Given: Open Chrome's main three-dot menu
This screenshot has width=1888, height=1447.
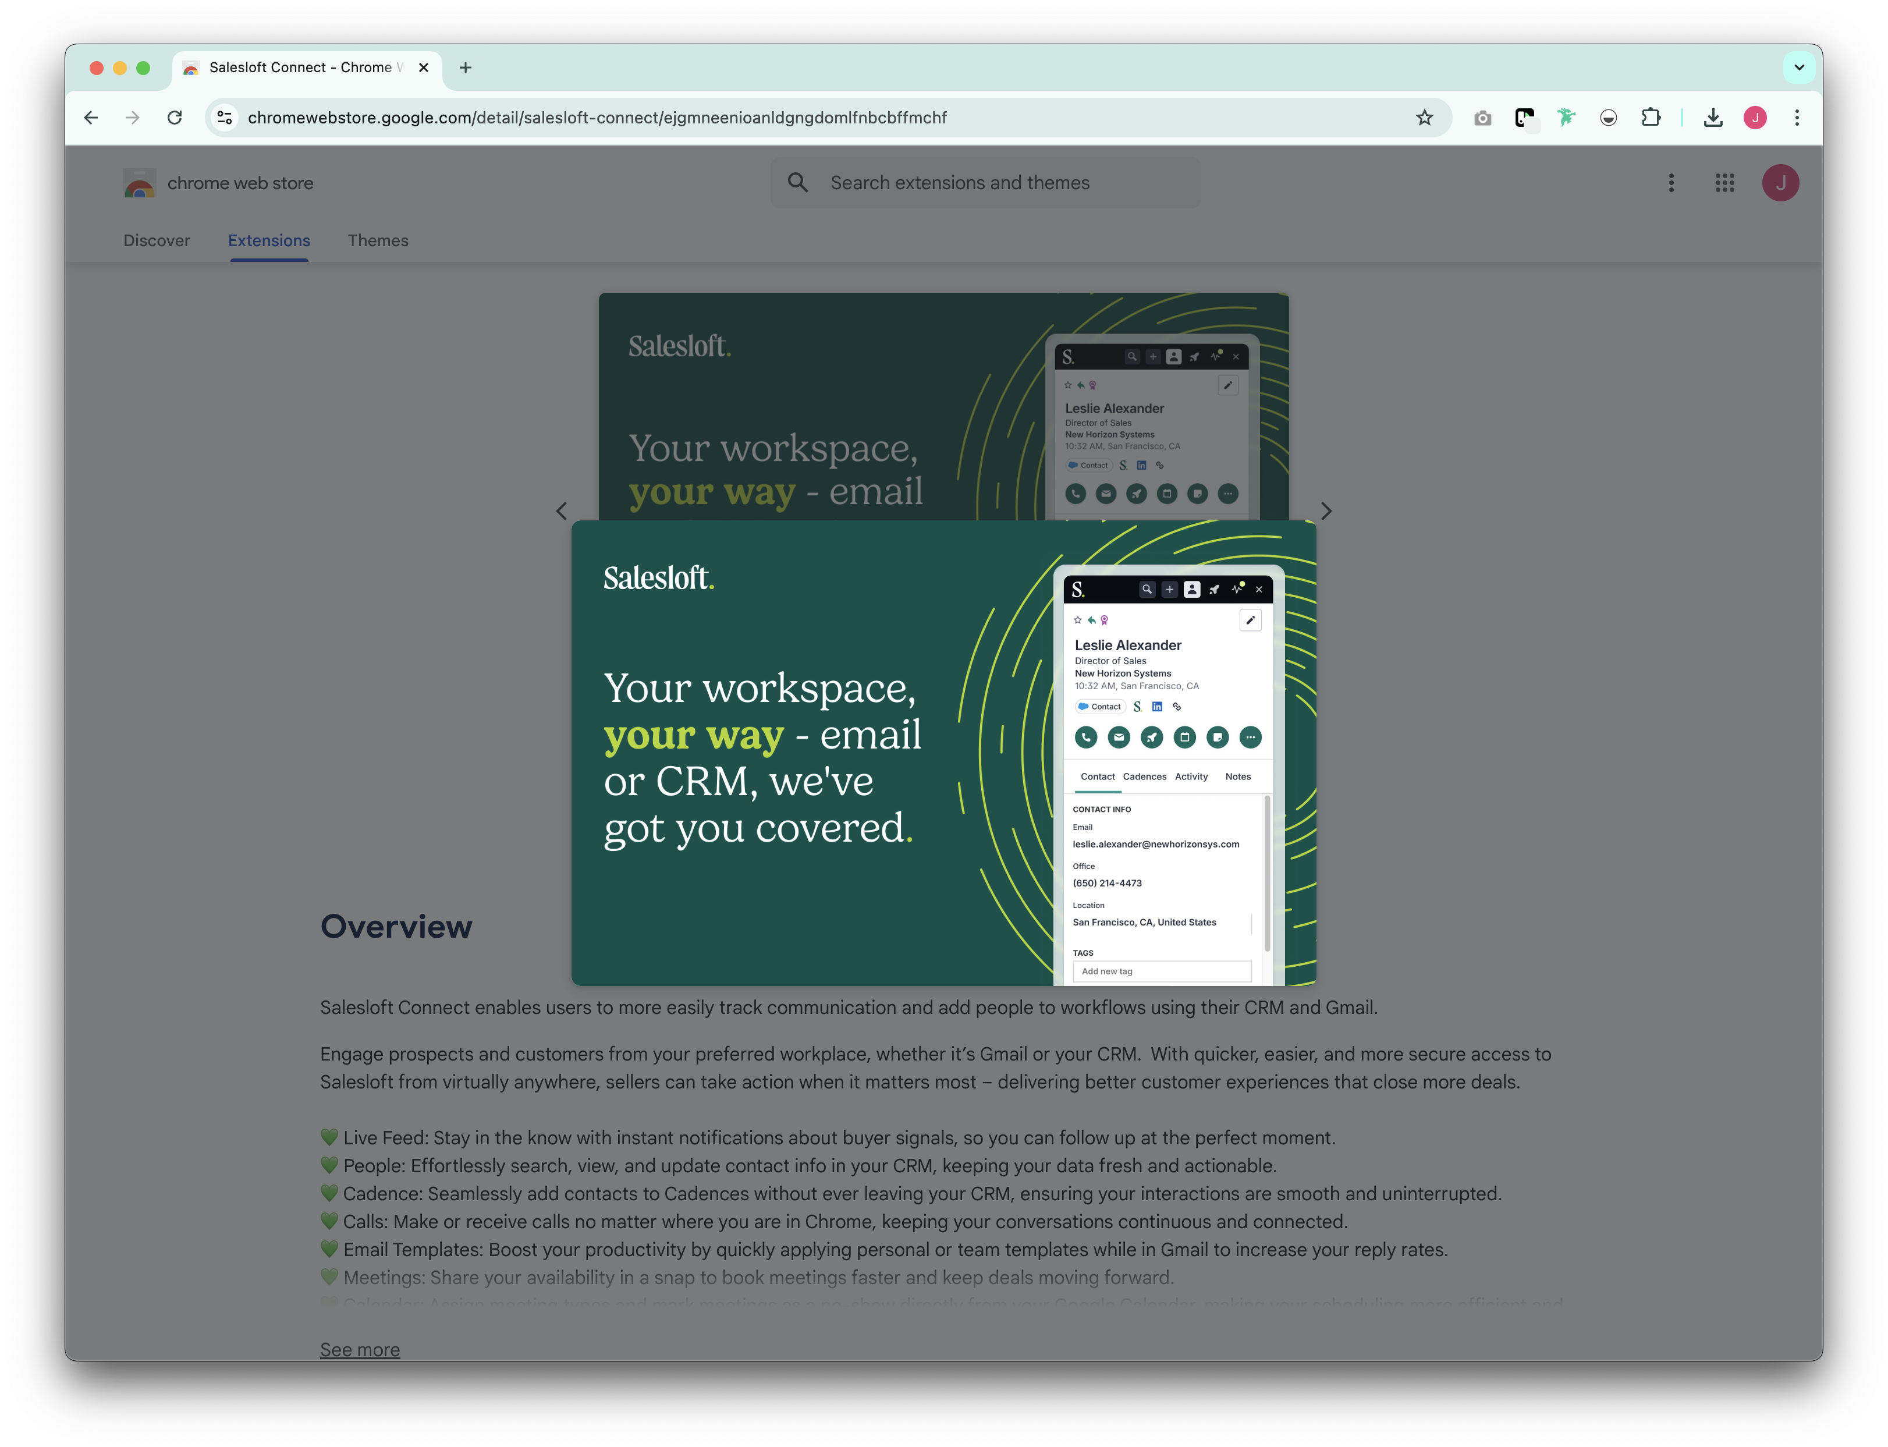Looking at the screenshot, I should (x=1797, y=118).
